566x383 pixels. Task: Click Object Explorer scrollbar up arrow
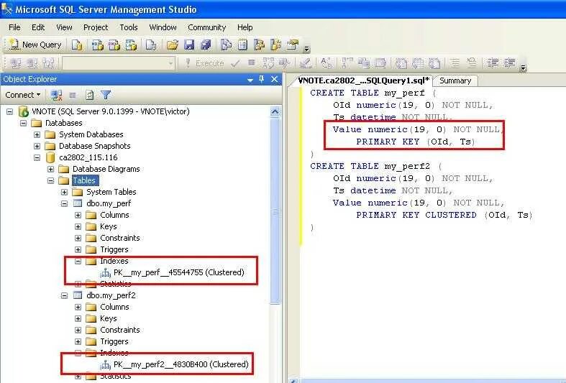(275, 112)
